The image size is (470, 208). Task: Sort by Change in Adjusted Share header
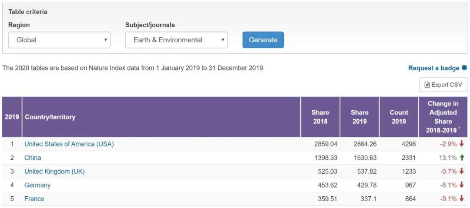point(443,117)
